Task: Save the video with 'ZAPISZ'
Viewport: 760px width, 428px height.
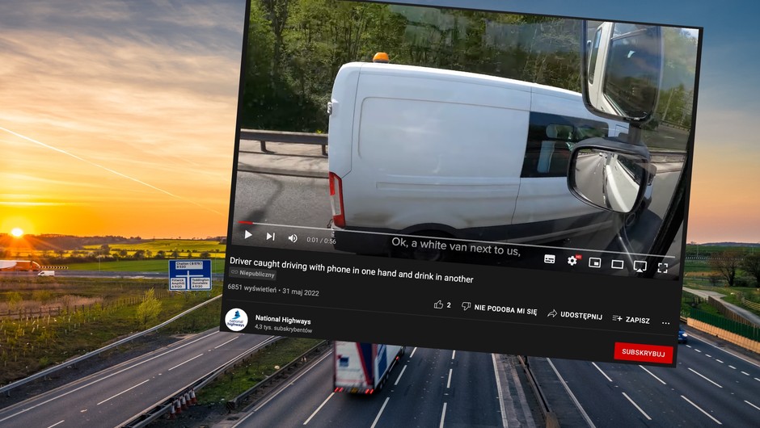Action: pos(631,319)
